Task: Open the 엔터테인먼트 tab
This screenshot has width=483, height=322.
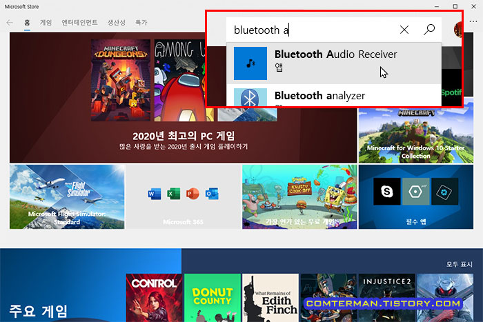Action: coord(79,23)
